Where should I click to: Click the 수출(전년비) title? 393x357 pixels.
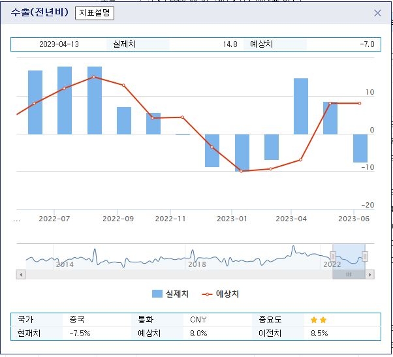[x=40, y=12]
